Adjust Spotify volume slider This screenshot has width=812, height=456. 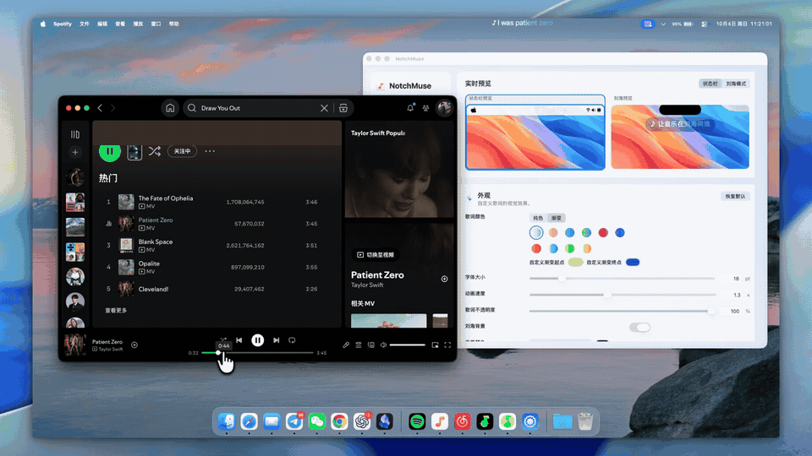(x=408, y=345)
